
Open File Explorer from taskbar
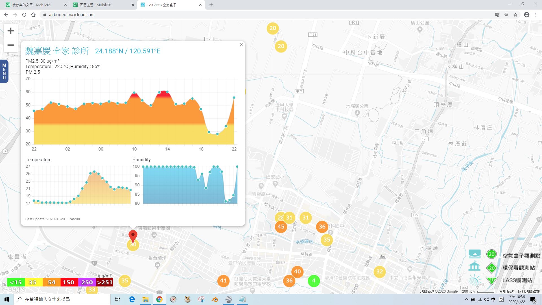tap(145, 299)
